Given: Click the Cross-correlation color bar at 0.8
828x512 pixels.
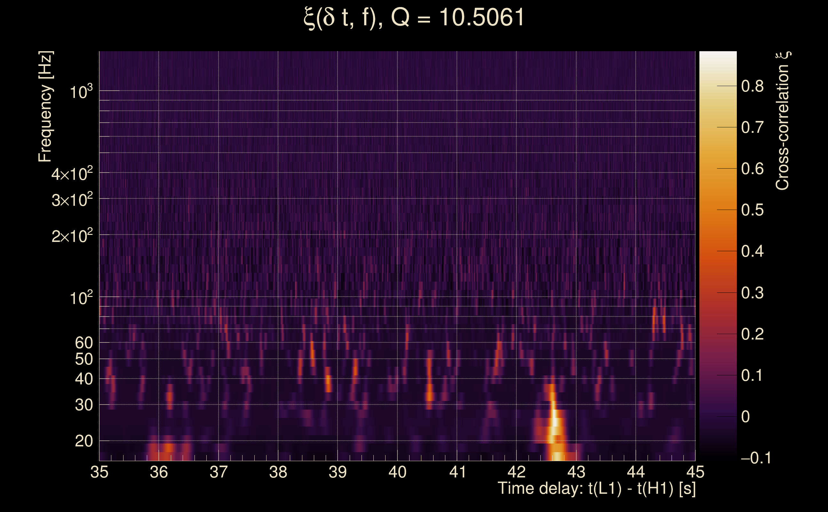Looking at the screenshot, I should click(718, 86).
